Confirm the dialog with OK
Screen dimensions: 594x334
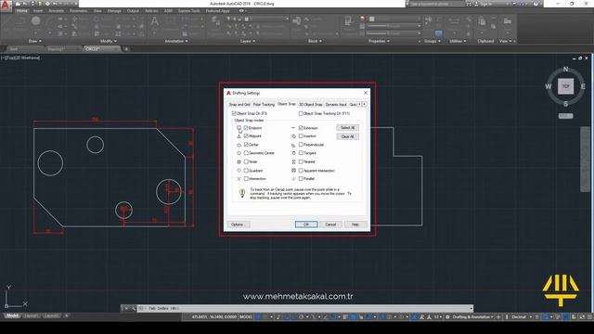tap(306, 225)
